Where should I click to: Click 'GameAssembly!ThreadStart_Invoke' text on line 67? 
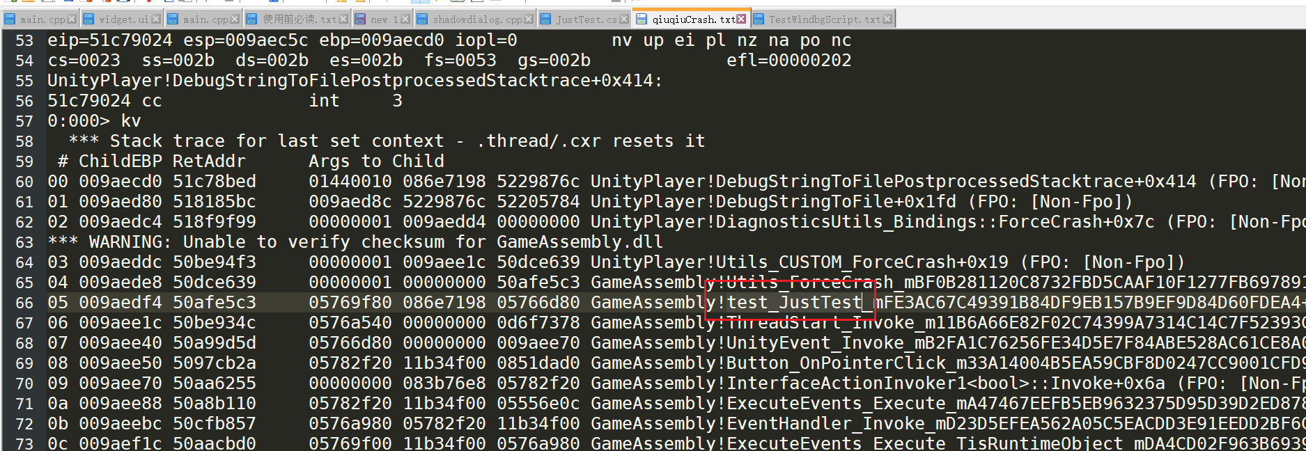tap(752, 323)
